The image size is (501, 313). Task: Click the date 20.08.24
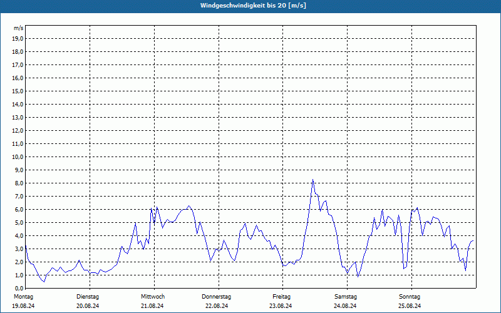88,306
